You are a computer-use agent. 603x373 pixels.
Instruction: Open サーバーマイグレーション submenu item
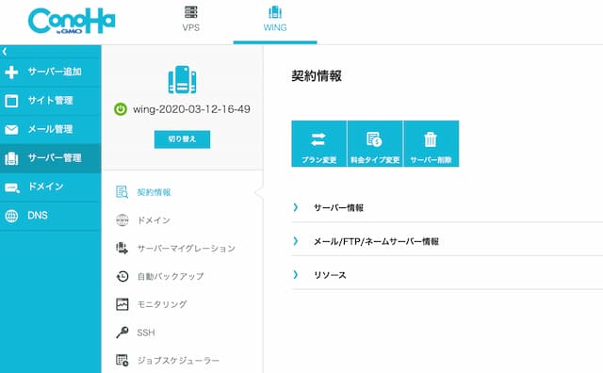(187, 249)
